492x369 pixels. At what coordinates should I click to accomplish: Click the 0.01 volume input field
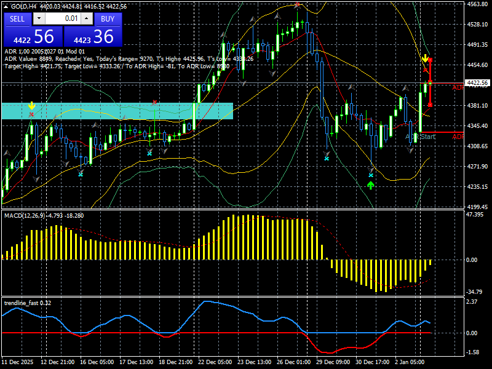point(63,18)
